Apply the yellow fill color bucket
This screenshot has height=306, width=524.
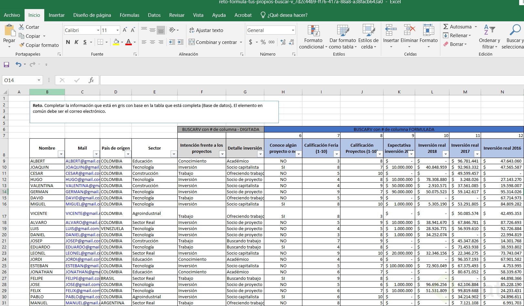116,42
